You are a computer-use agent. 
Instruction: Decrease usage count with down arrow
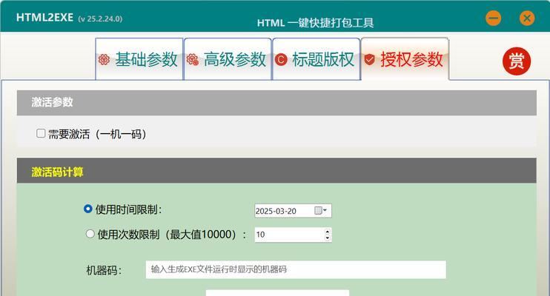click(328, 238)
